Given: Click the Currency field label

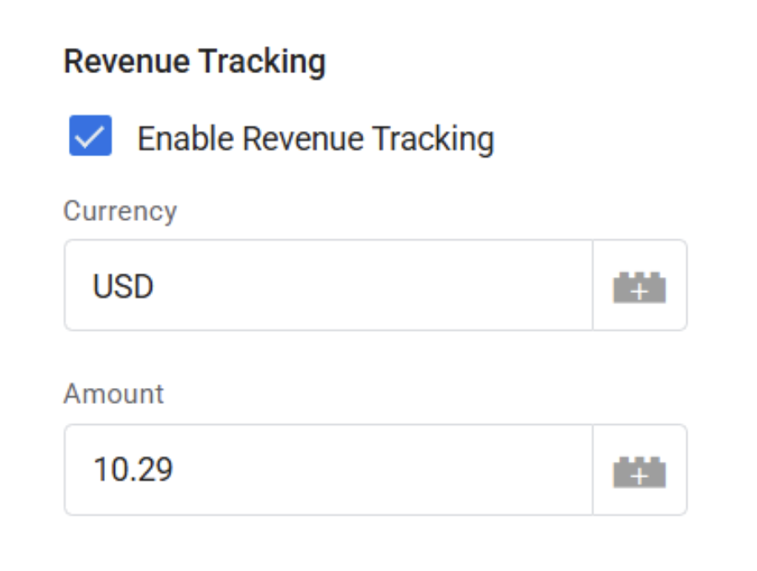Looking at the screenshot, I should 121,211.
